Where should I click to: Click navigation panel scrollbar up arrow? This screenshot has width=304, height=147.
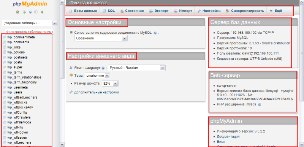click(62, 2)
